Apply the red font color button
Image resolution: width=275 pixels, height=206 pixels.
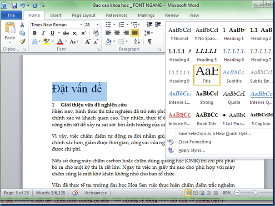click(x=60, y=41)
